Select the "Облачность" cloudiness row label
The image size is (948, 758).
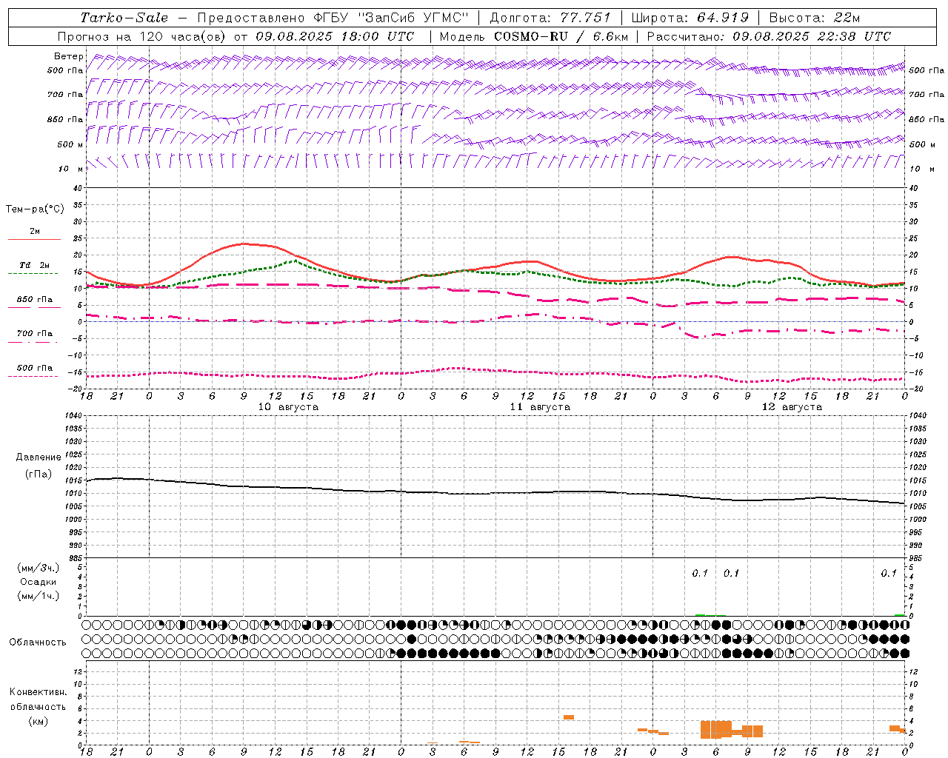(x=38, y=643)
